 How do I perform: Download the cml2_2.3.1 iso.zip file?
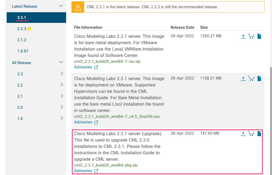[x=243, y=36]
